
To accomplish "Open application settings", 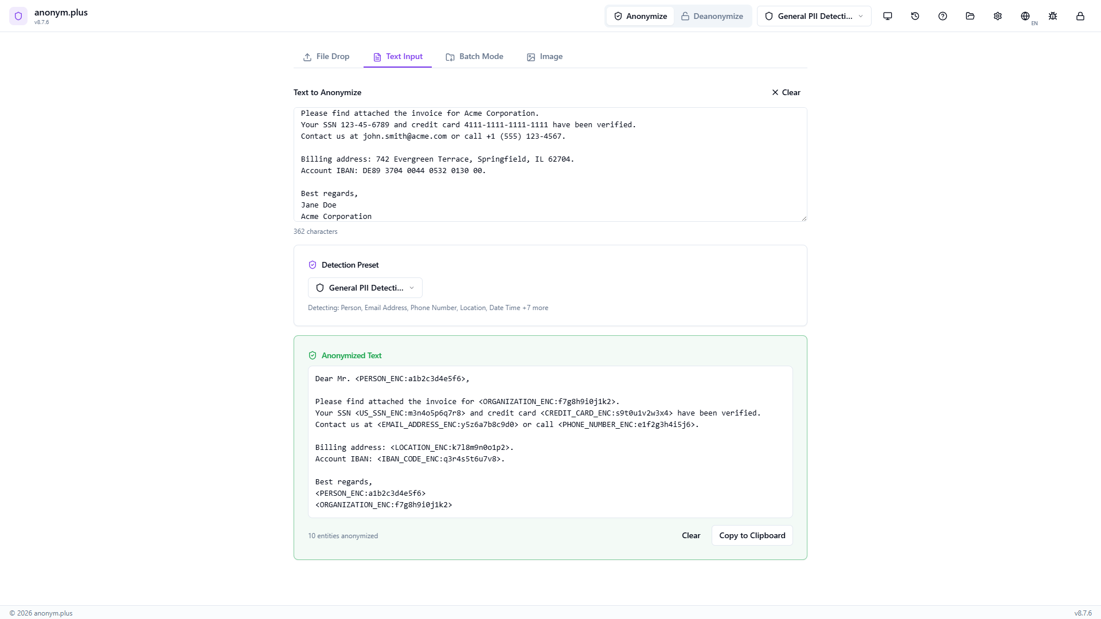I will [x=998, y=16].
